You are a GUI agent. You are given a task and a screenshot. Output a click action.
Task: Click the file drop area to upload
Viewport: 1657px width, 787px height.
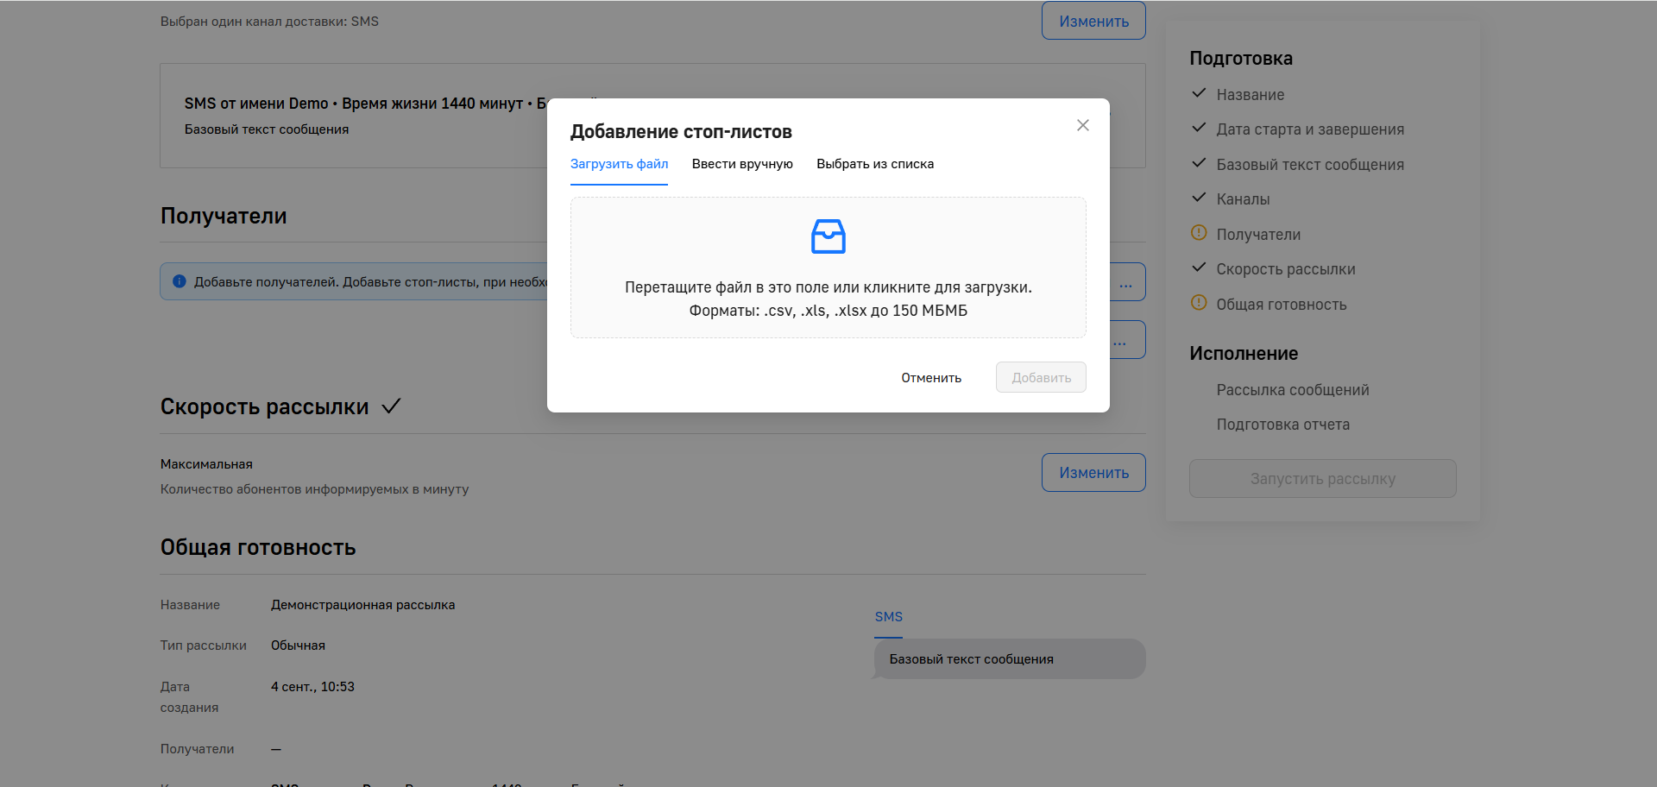[828, 298]
